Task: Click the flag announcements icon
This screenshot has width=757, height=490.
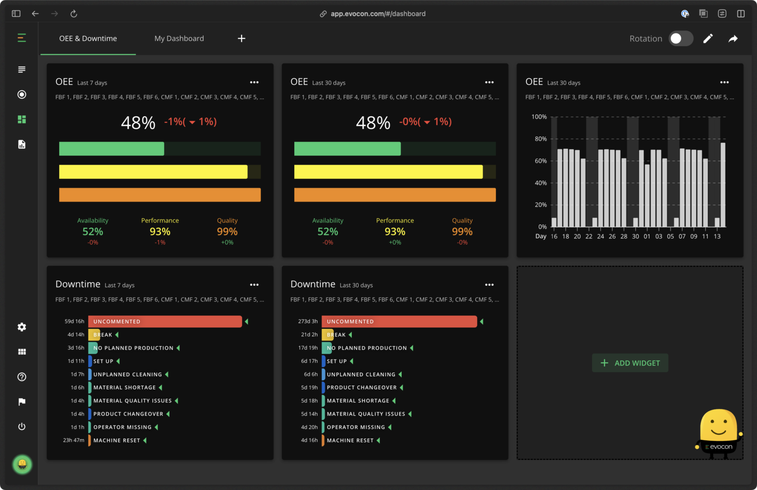Action: pyautogui.click(x=22, y=401)
